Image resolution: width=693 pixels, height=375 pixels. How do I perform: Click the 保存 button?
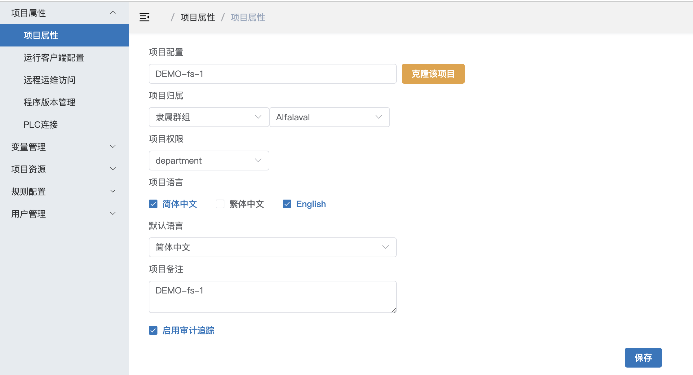[x=643, y=358]
